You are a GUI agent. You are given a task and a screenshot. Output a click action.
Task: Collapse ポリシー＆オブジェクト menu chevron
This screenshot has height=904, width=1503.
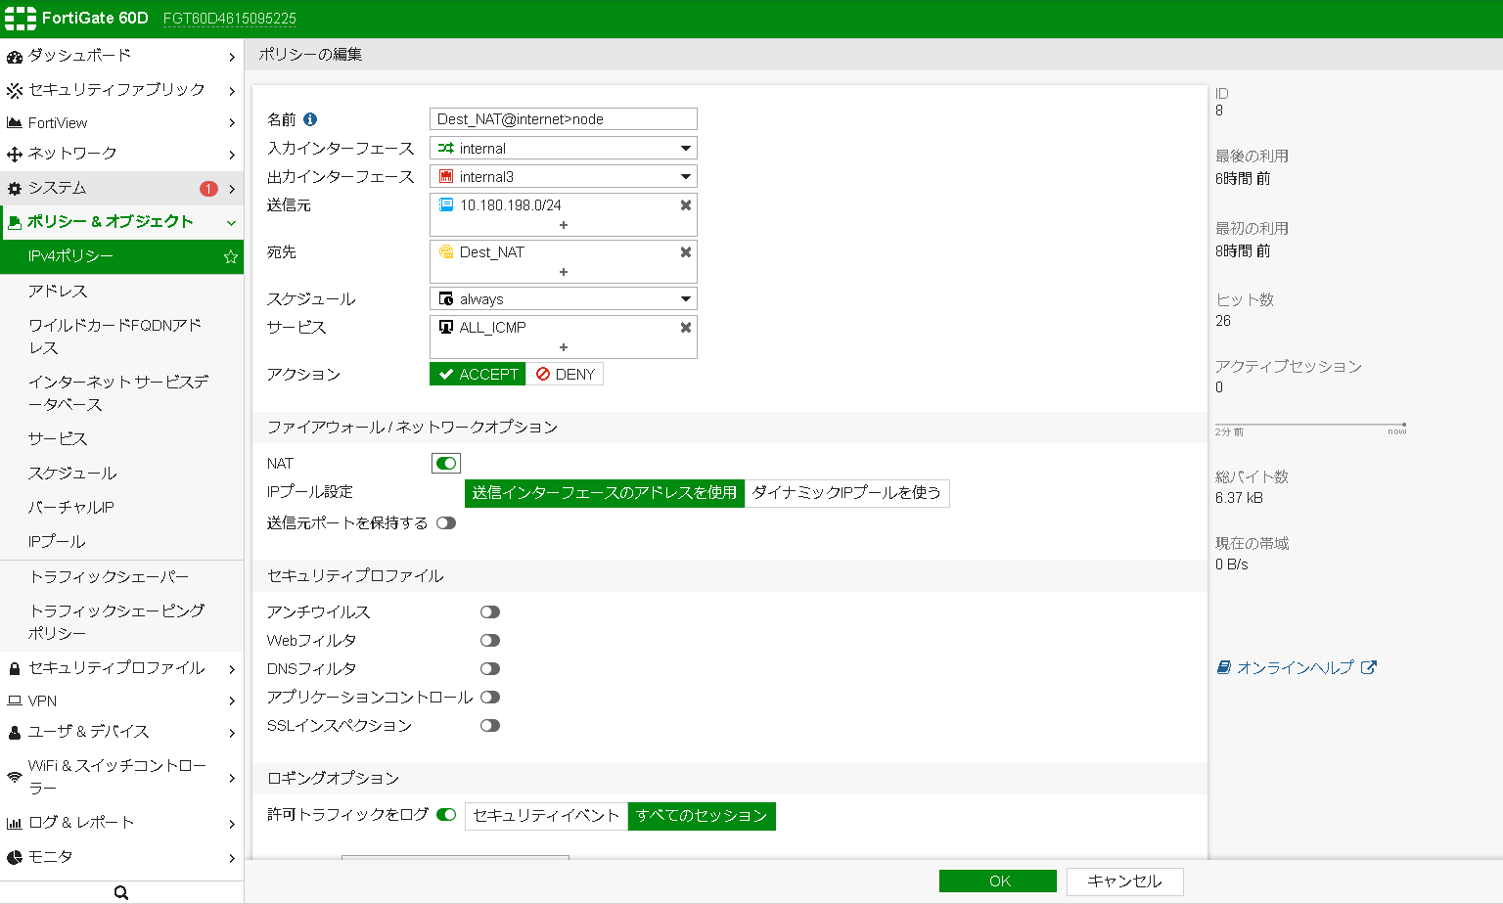(232, 223)
